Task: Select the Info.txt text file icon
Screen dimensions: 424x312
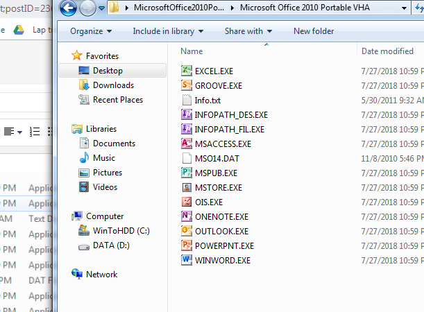Action: point(187,101)
